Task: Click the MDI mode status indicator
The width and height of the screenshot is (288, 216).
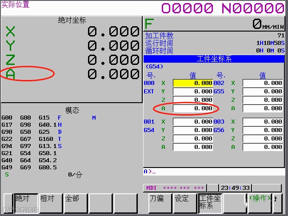Action: (152, 188)
